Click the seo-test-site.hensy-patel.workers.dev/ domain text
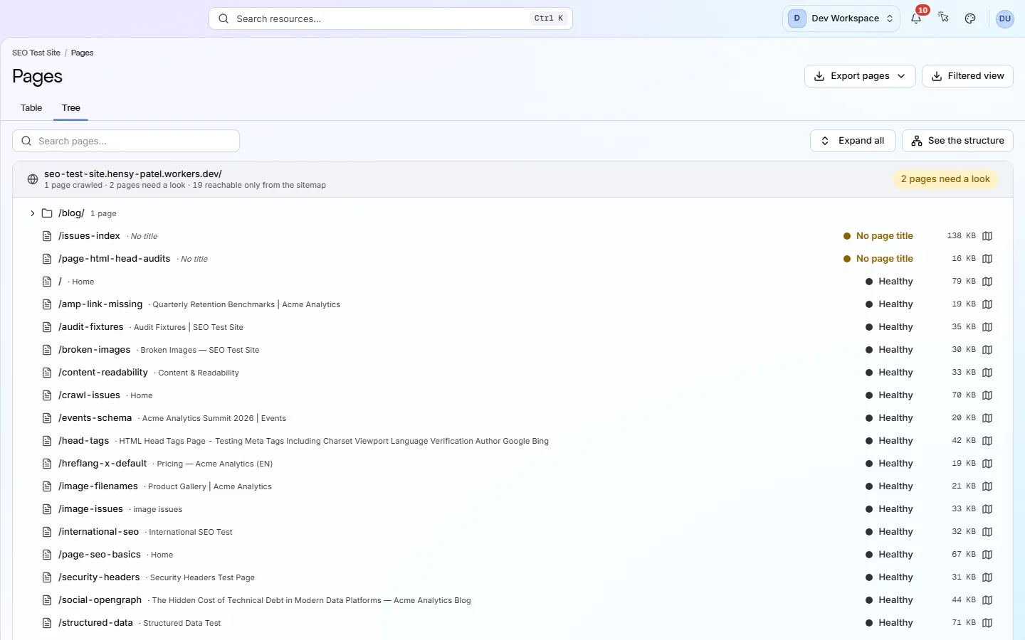This screenshot has height=640, width=1025. pyautogui.click(x=133, y=174)
